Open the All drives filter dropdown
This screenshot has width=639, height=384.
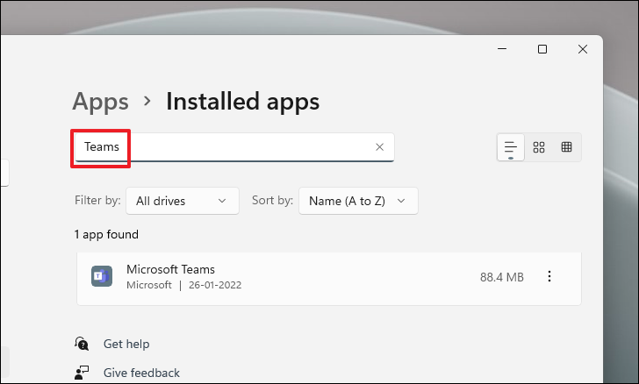(183, 201)
